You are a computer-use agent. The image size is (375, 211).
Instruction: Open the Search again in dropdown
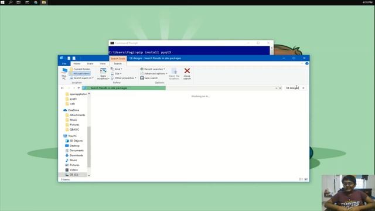coord(81,78)
